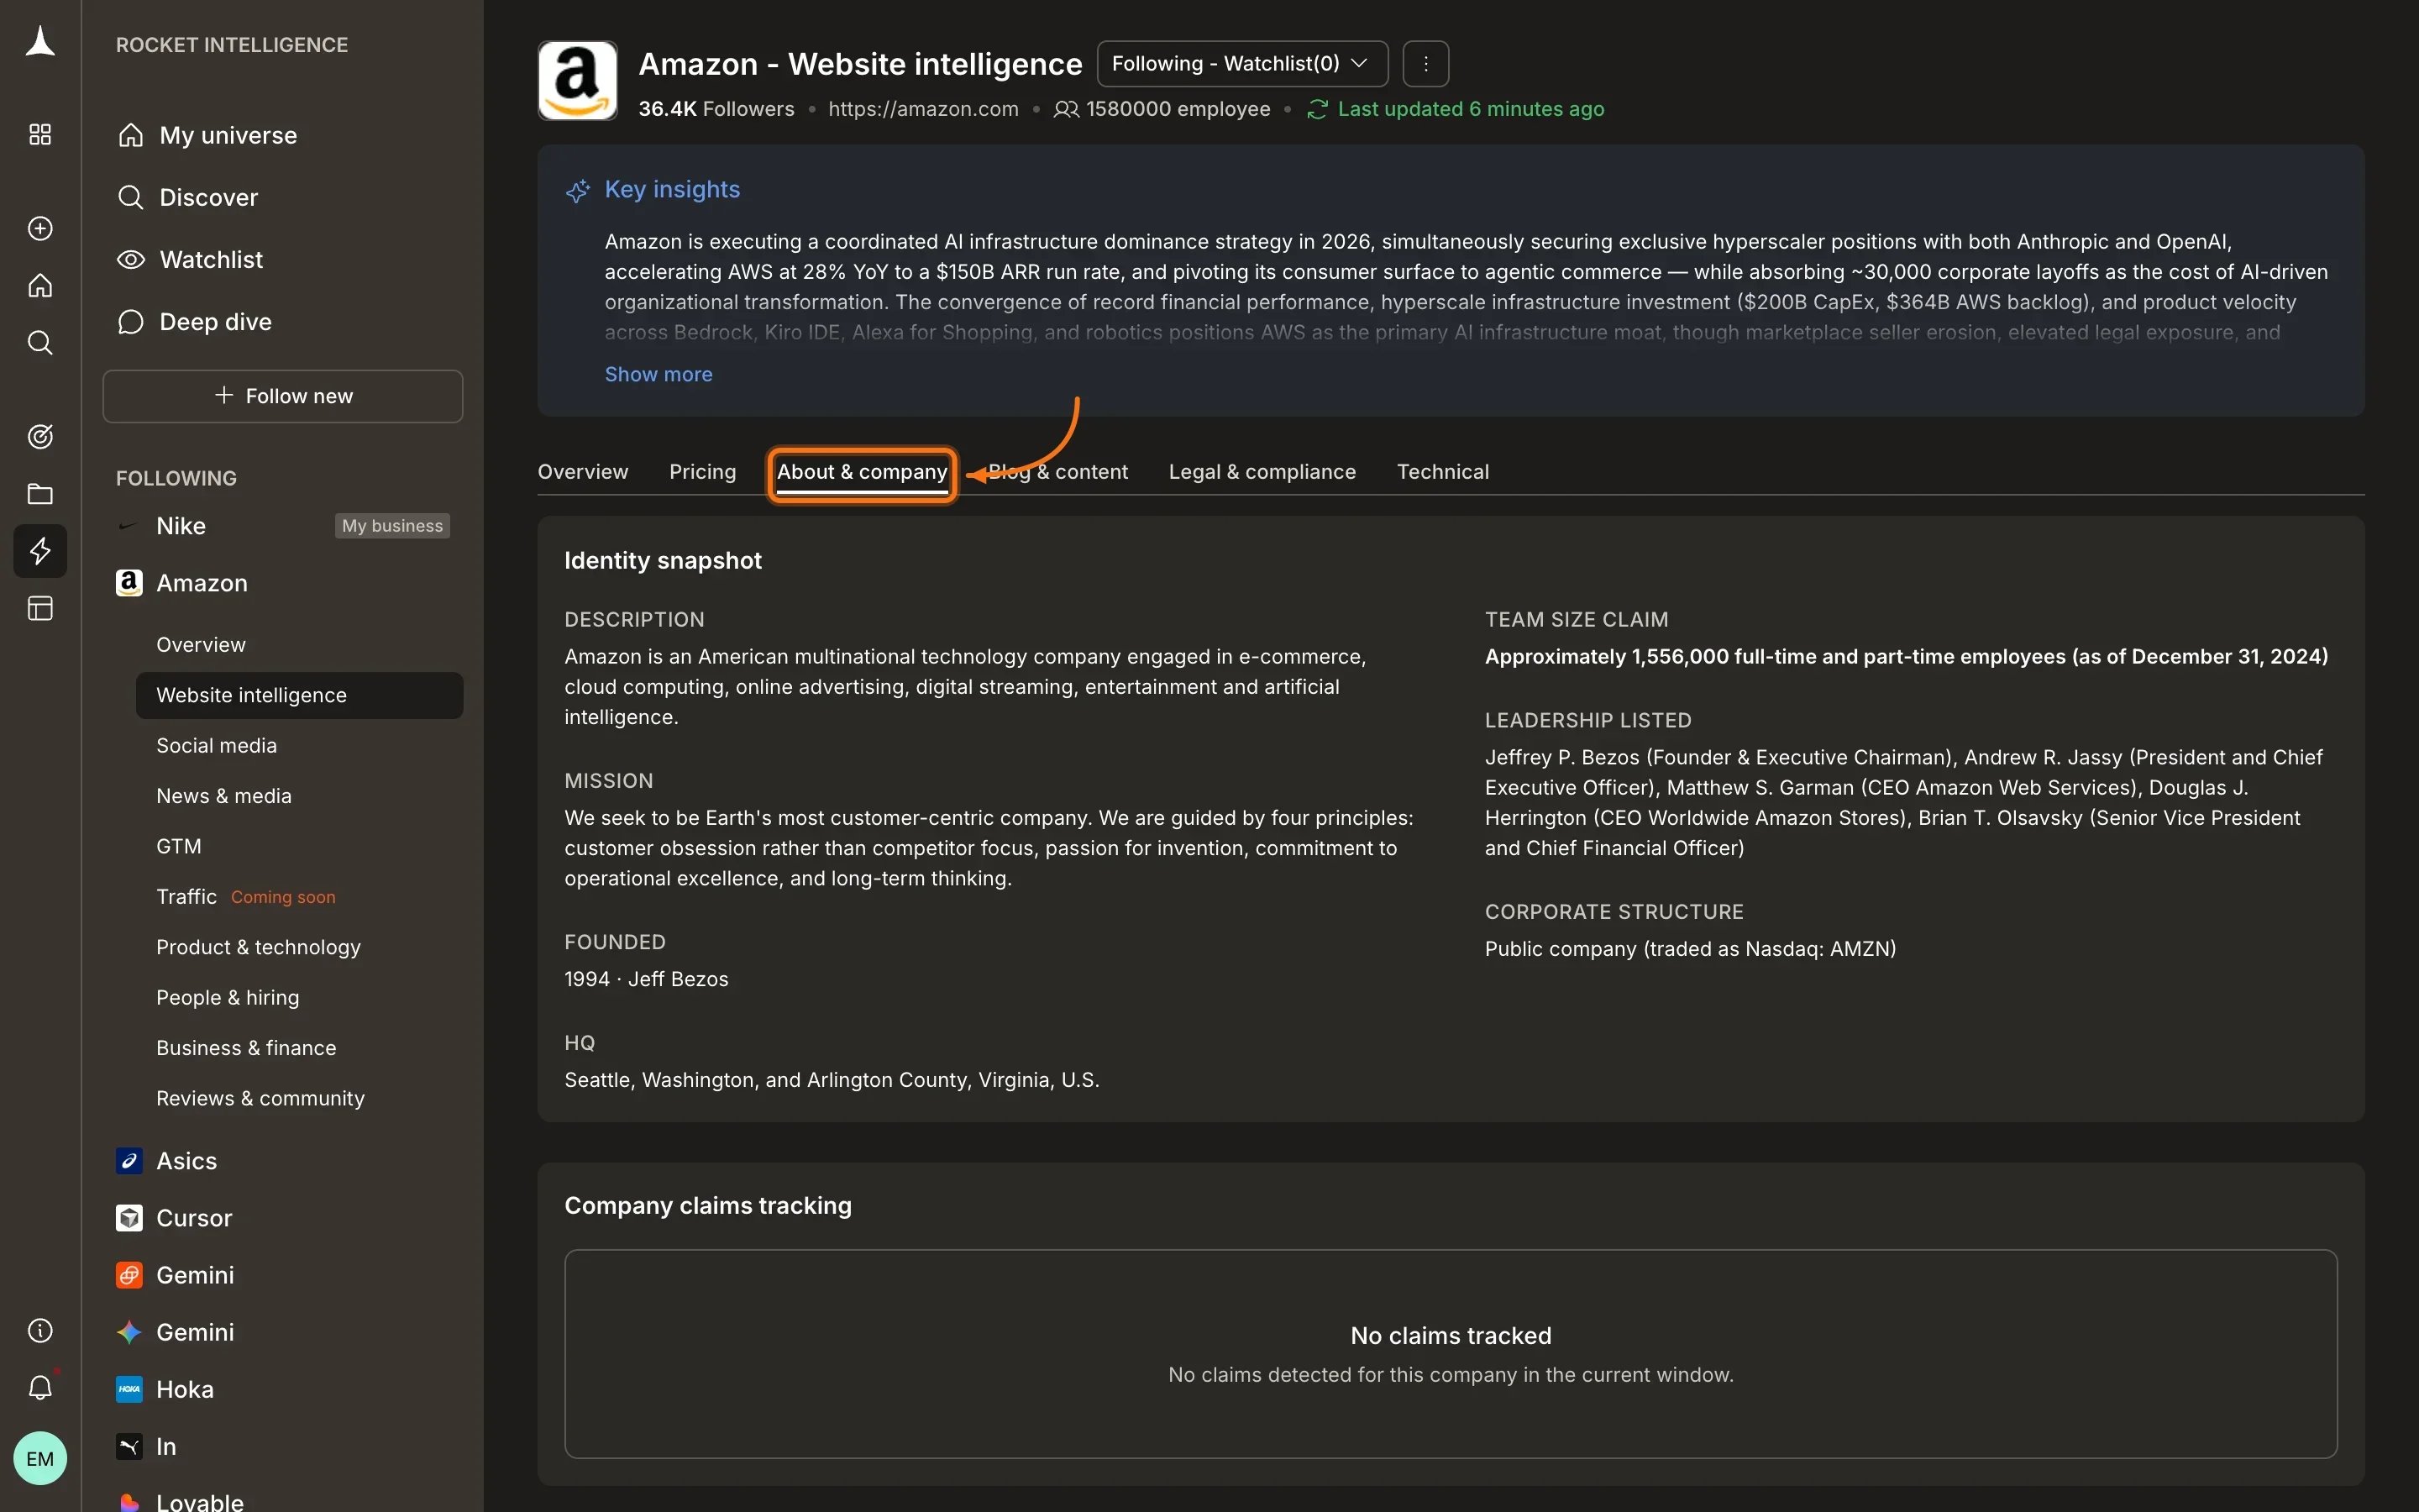Click the colorful star Gemini logo icon
This screenshot has height=1512, width=2419.
tap(129, 1332)
